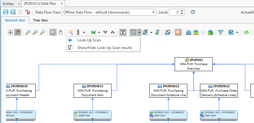Expand the IS10 -> ZPURDW10 node bottom arrow
254x123 pixels.
(17, 119)
